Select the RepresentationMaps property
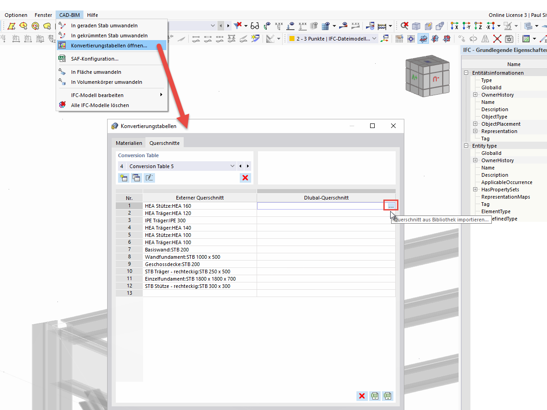547x410 pixels. pyautogui.click(x=505, y=197)
